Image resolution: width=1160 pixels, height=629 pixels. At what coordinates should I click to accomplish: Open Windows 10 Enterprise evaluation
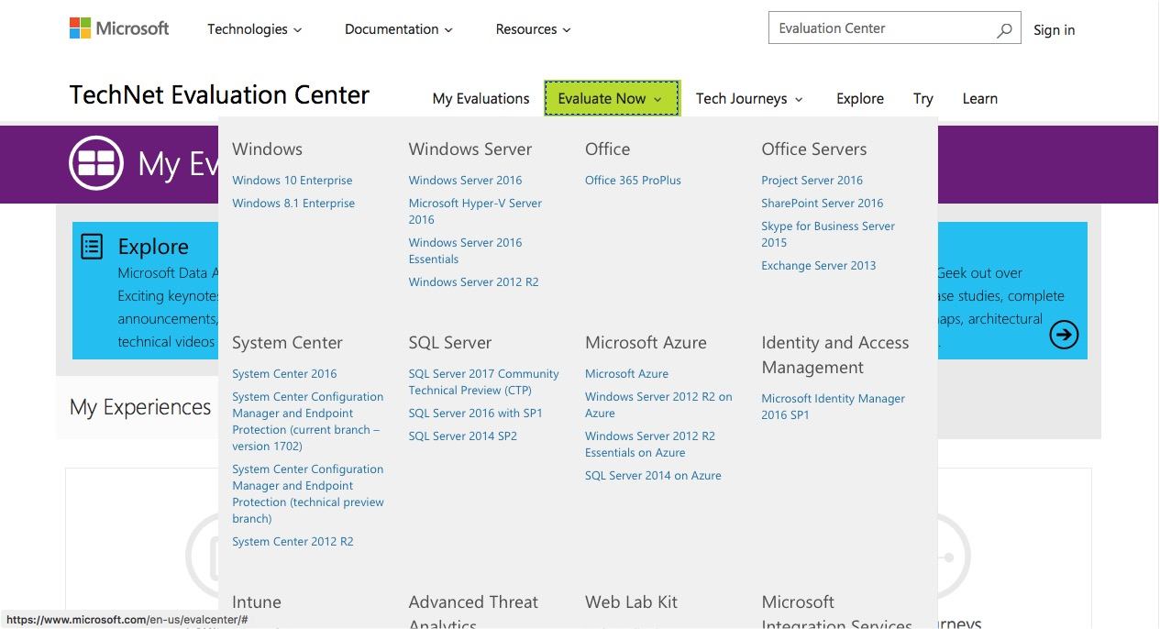click(293, 181)
